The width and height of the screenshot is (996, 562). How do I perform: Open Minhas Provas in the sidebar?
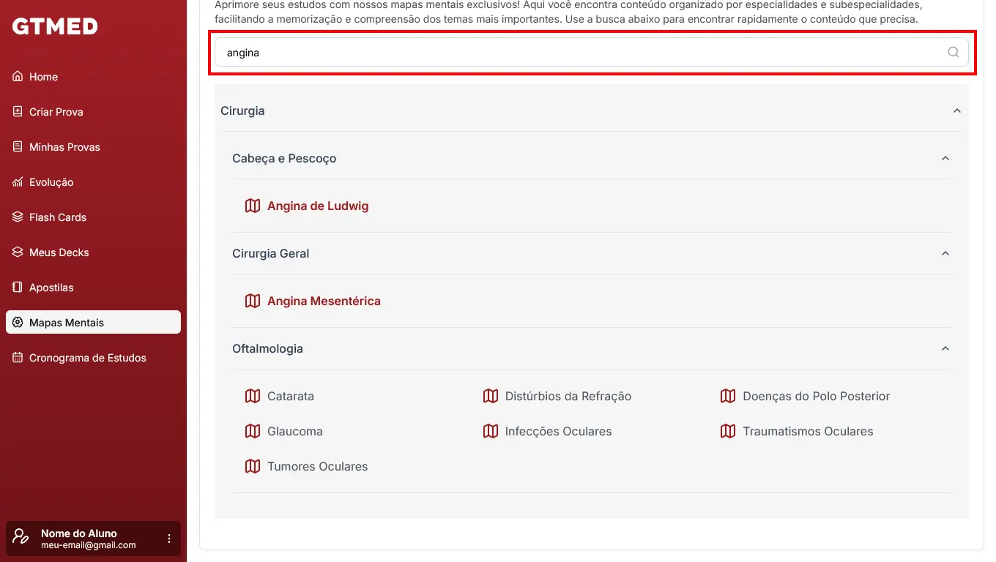click(x=64, y=147)
